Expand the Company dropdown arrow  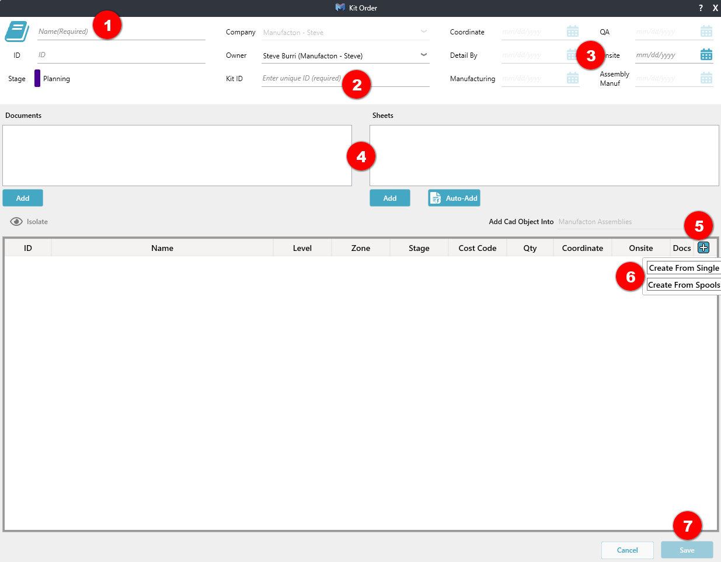pyautogui.click(x=423, y=32)
